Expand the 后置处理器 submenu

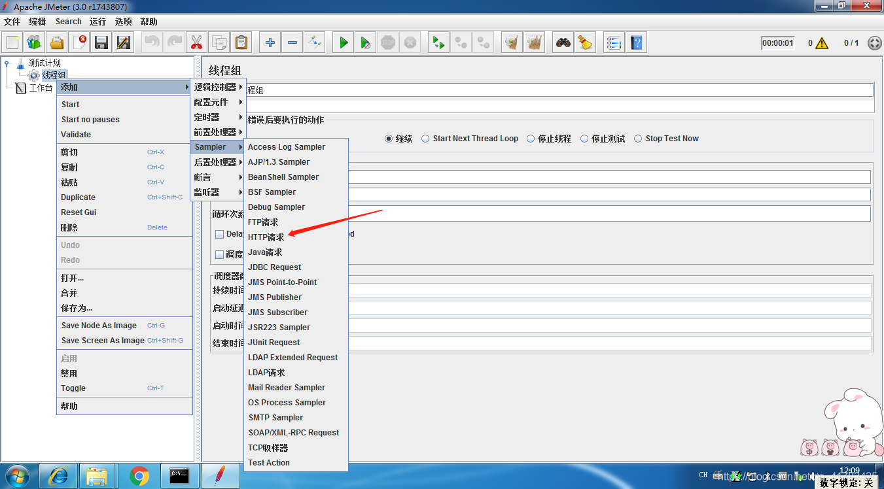tap(218, 162)
